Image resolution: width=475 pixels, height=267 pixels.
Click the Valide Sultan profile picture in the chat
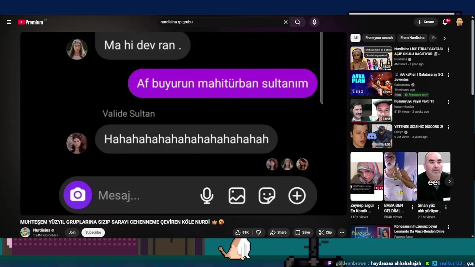[77, 143]
